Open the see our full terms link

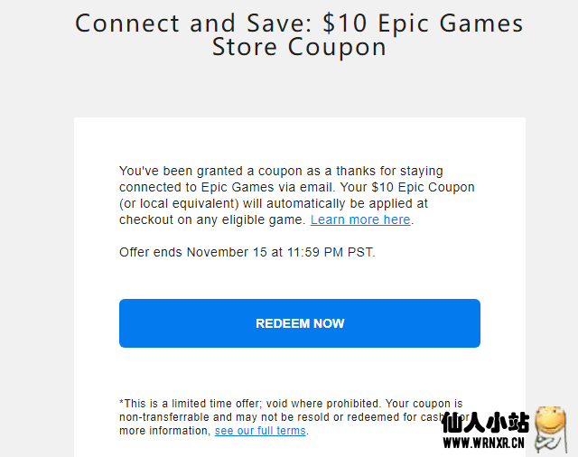(x=260, y=431)
